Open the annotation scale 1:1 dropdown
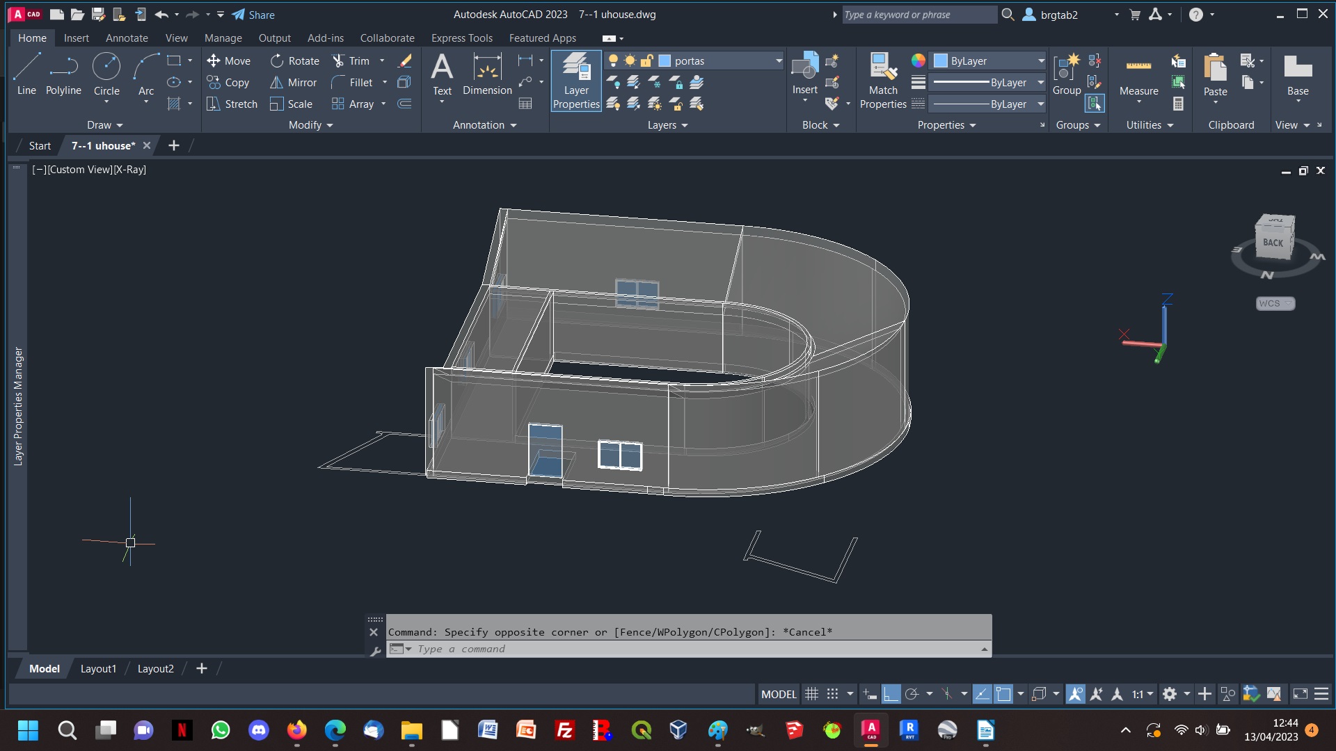This screenshot has width=1336, height=751. pos(1143,694)
